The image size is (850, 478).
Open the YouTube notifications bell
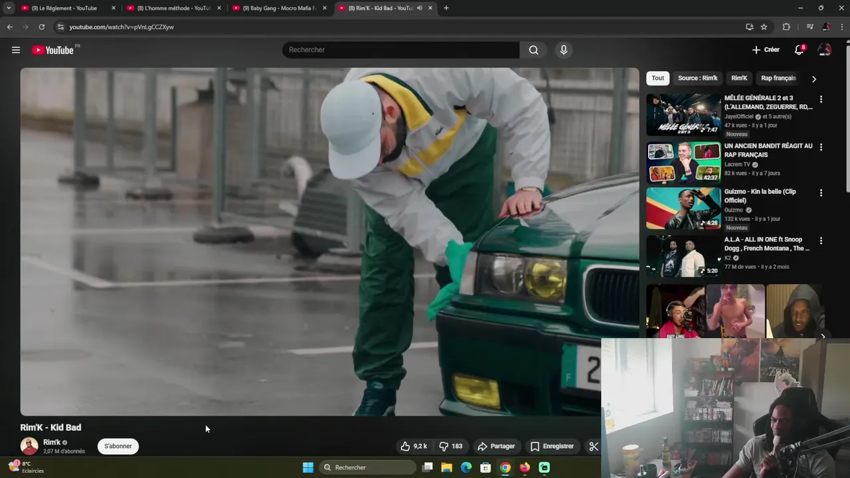(x=800, y=50)
